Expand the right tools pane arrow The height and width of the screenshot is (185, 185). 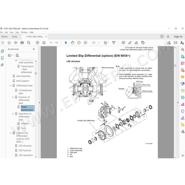point(178,103)
